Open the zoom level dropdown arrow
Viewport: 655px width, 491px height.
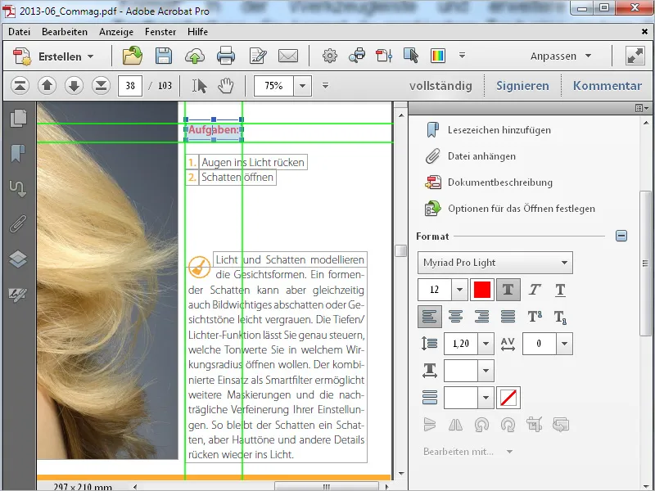coord(302,86)
